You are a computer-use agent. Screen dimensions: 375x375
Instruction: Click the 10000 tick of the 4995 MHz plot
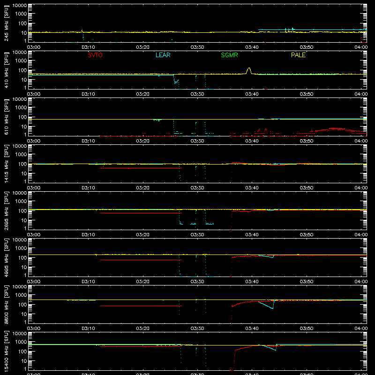20,240
